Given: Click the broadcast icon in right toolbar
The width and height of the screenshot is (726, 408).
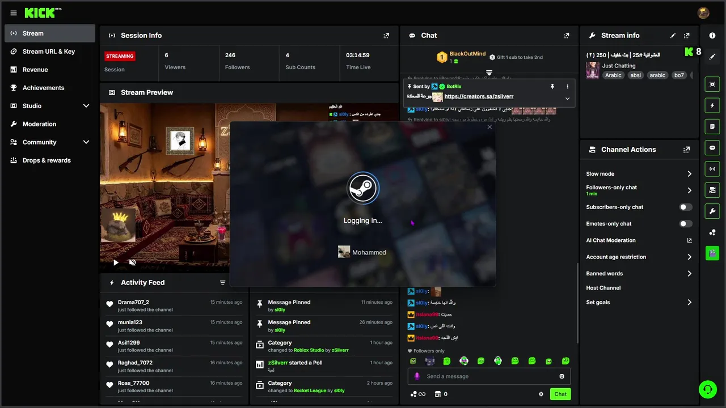Looking at the screenshot, I should tap(712, 169).
